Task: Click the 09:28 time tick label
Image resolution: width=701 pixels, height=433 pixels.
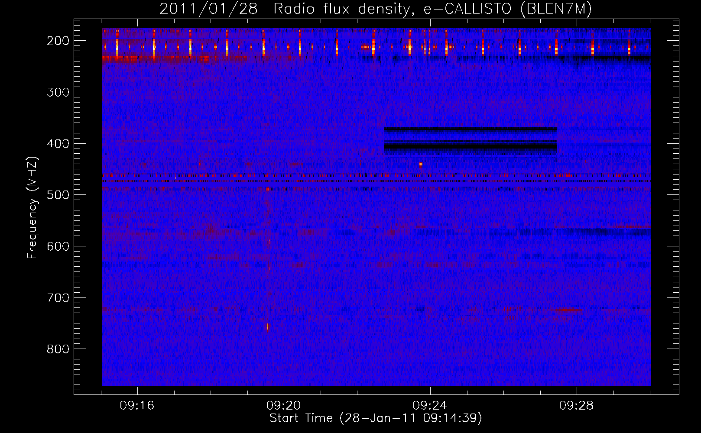Action: (577, 406)
